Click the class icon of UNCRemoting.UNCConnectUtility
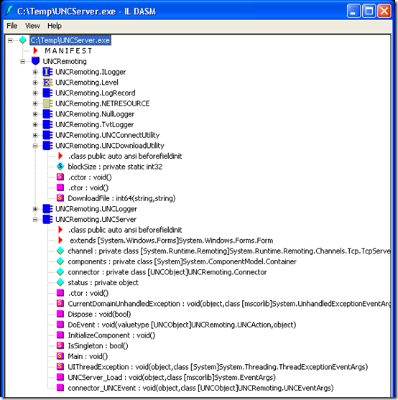398x400 pixels. coord(47,135)
